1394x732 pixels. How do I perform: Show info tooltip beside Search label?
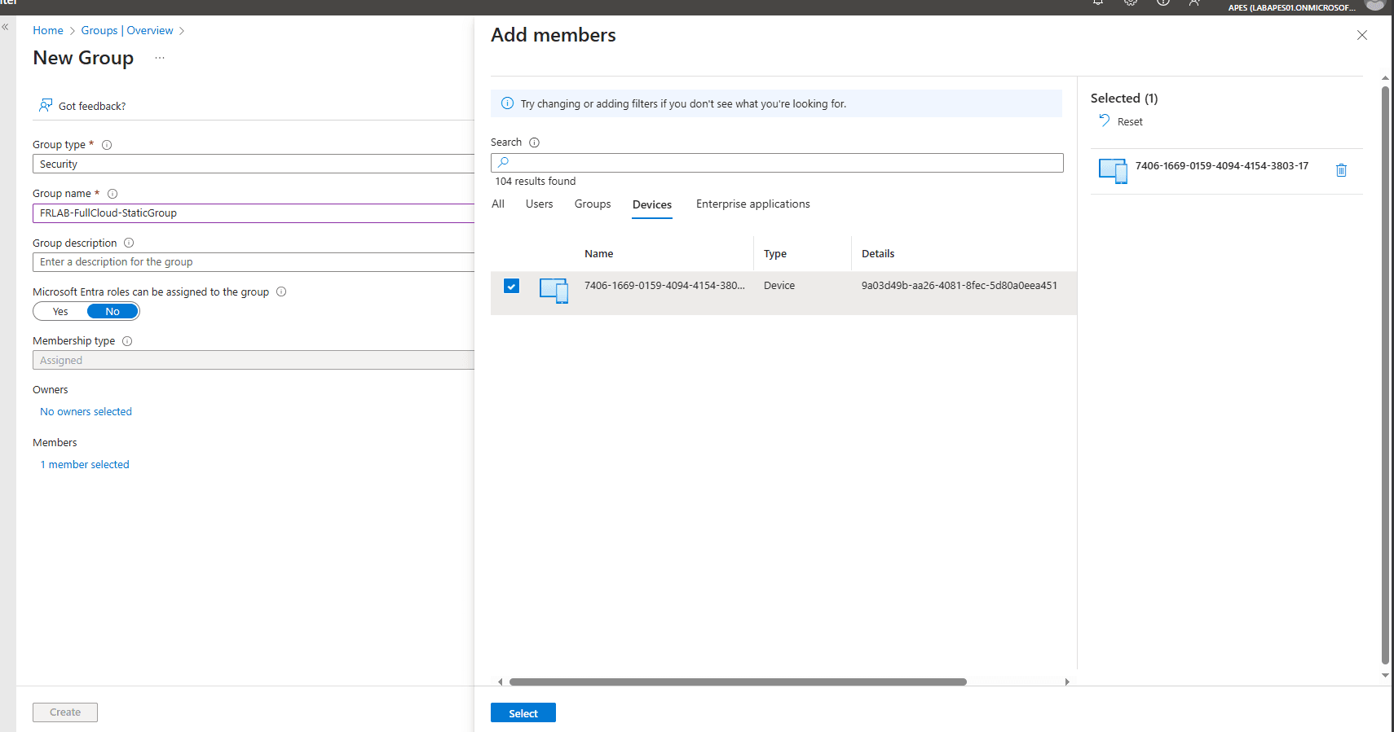pos(534,142)
